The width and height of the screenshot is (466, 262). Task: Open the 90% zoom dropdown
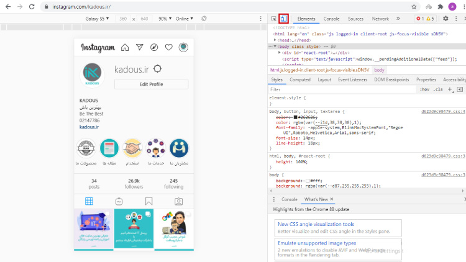click(x=165, y=19)
